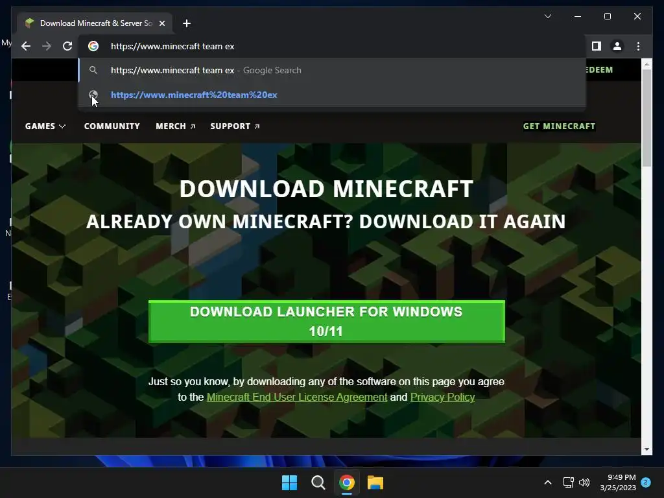The height and width of the screenshot is (498, 664).
Task: Close the Download Minecraft tab
Action: pyautogui.click(x=161, y=23)
